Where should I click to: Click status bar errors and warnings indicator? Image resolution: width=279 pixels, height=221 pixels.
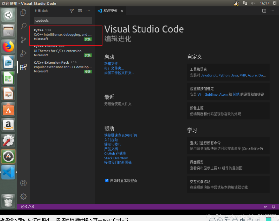pos(28,207)
